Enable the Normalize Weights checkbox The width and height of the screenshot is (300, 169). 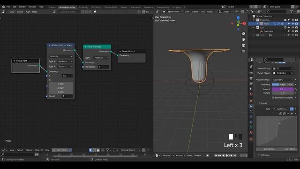point(273,98)
